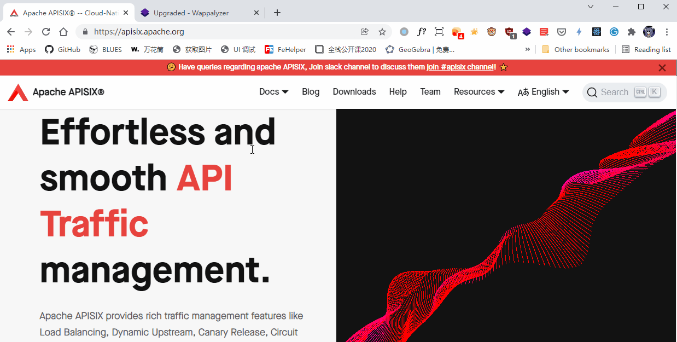
Task: Open the React Developer Tools extension
Action: click(596, 32)
